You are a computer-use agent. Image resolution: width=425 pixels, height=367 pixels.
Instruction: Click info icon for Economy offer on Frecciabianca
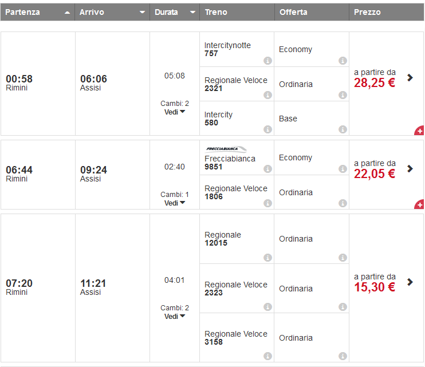click(343, 169)
